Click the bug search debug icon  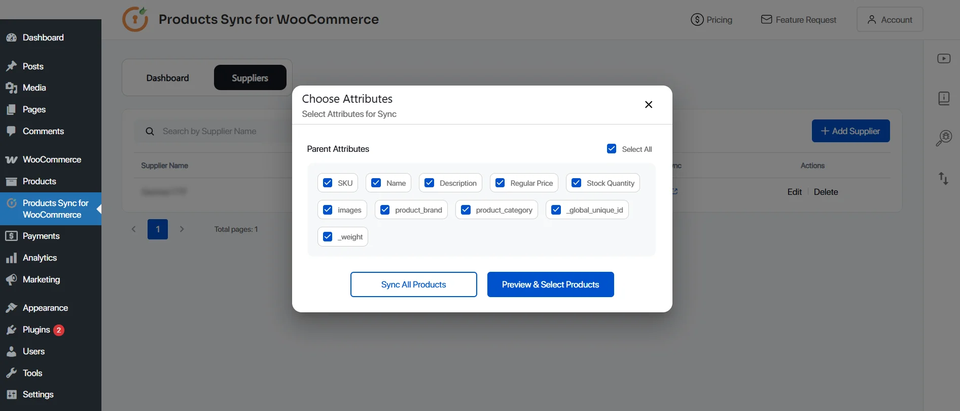coord(944,138)
